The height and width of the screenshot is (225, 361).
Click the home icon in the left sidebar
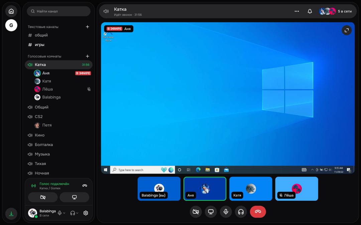(11, 11)
